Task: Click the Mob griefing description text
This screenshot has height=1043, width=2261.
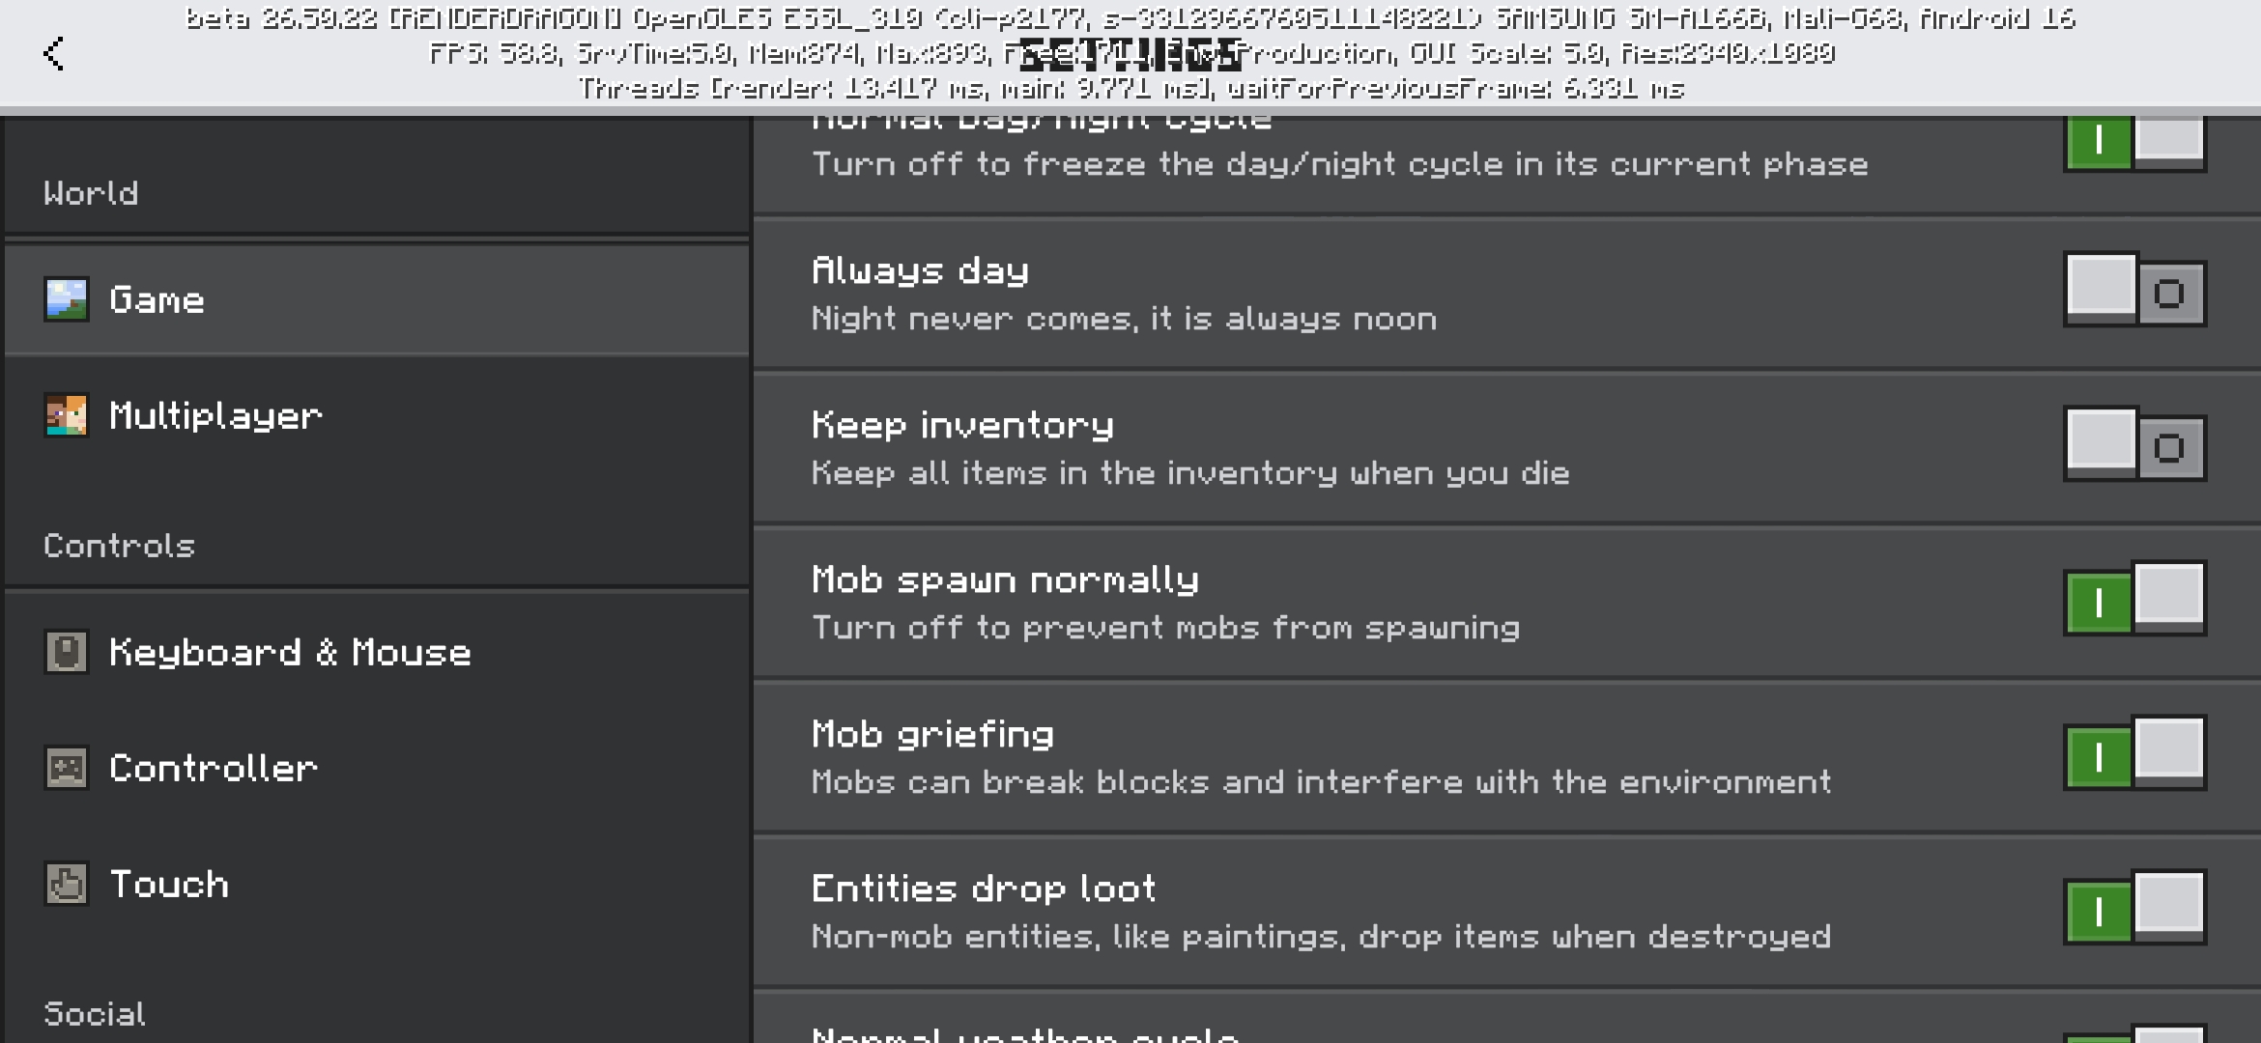Action: tap(1321, 781)
